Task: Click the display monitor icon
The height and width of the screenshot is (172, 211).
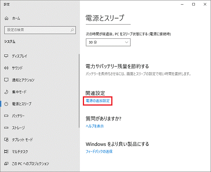Action: [x=6, y=56]
